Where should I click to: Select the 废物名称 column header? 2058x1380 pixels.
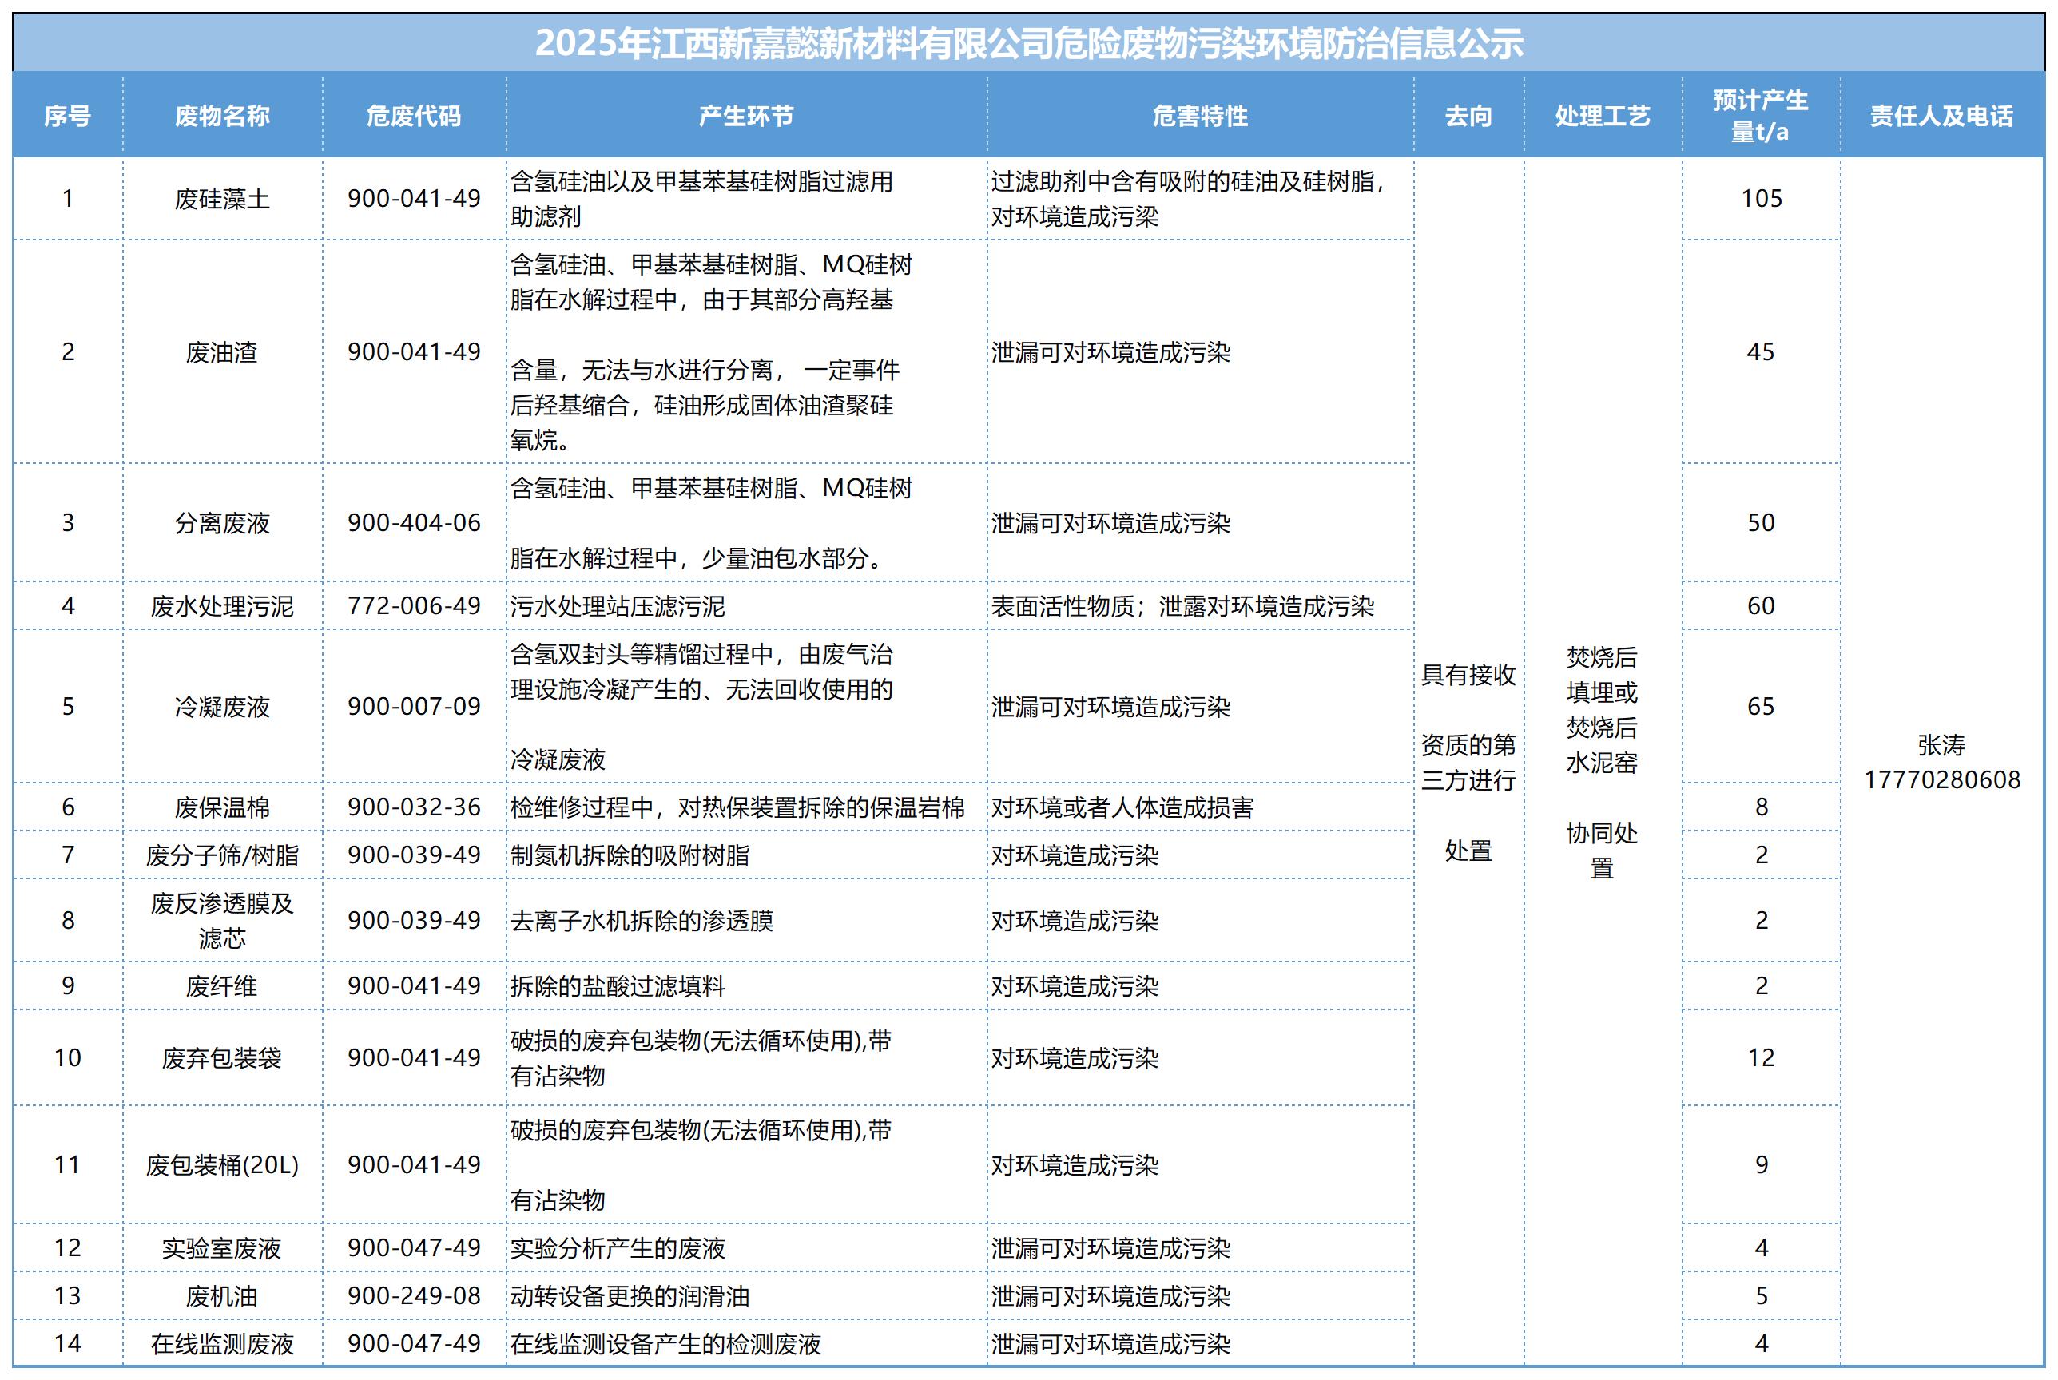coord(222,115)
